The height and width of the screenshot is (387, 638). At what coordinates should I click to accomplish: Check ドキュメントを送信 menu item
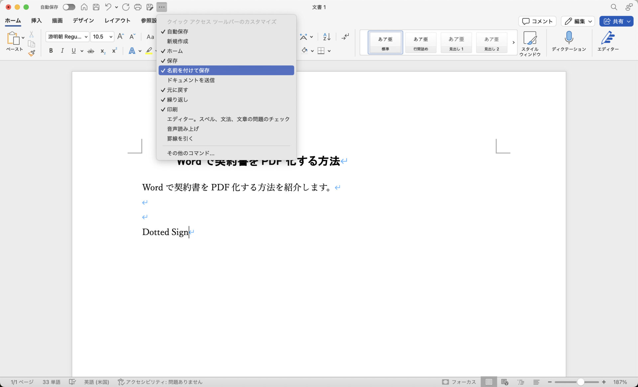226,80
